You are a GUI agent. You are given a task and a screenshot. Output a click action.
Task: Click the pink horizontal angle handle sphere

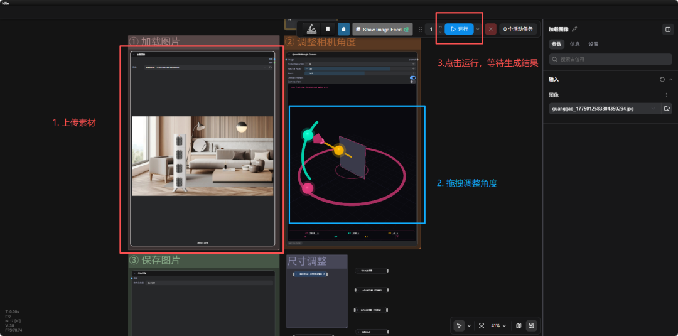(307, 188)
